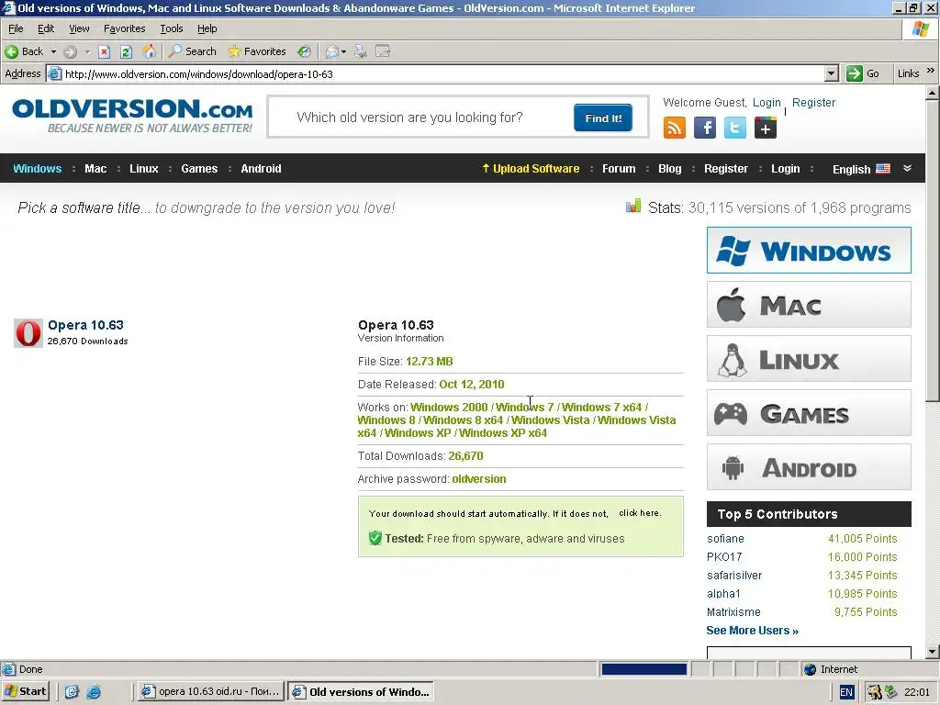Image resolution: width=940 pixels, height=705 pixels.
Task: Open Forward button history dropdown arrow
Action: pos(87,51)
